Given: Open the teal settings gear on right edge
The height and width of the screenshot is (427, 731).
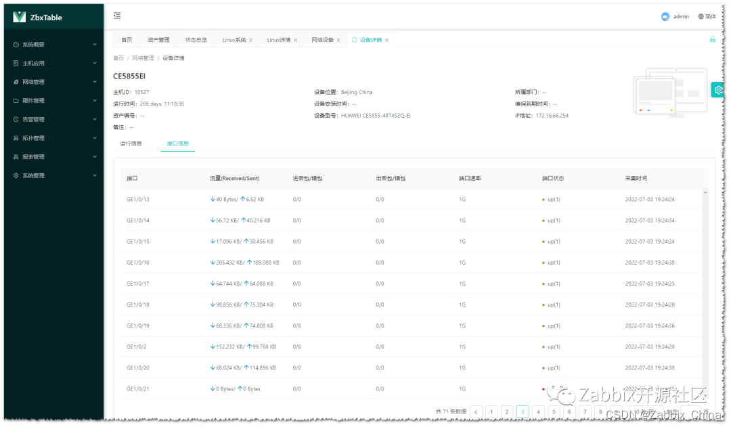Looking at the screenshot, I should click(x=719, y=89).
